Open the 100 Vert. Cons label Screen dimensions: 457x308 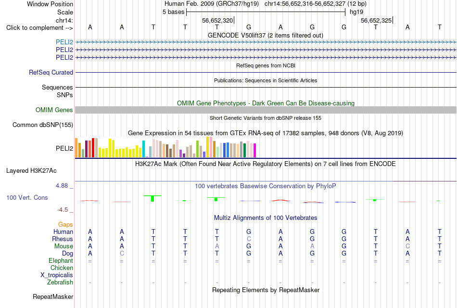pos(27,197)
